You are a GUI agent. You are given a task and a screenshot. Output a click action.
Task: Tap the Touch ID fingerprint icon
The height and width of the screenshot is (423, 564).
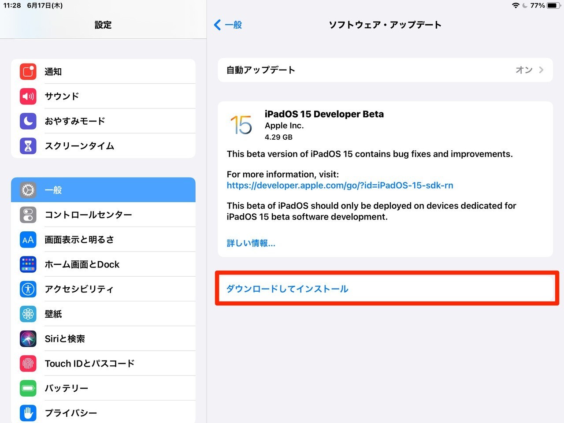[x=28, y=364]
